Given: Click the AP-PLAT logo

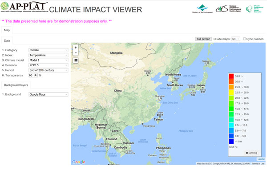Looking at the screenshot, I should pyautogui.click(x=22, y=9).
